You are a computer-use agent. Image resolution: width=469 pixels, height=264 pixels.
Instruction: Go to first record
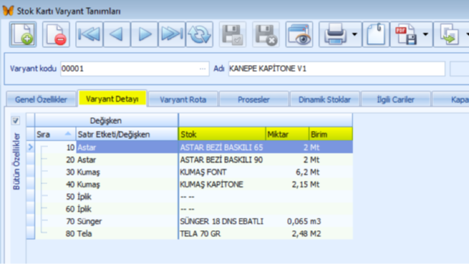pyautogui.click(x=89, y=34)
